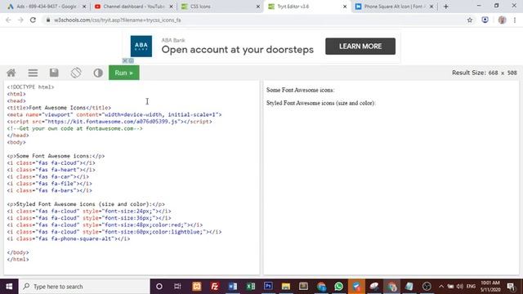Switch to the Channel dashboard YouTube tab
The width and height of the screenshot is (523, 294).
[133, 7]
